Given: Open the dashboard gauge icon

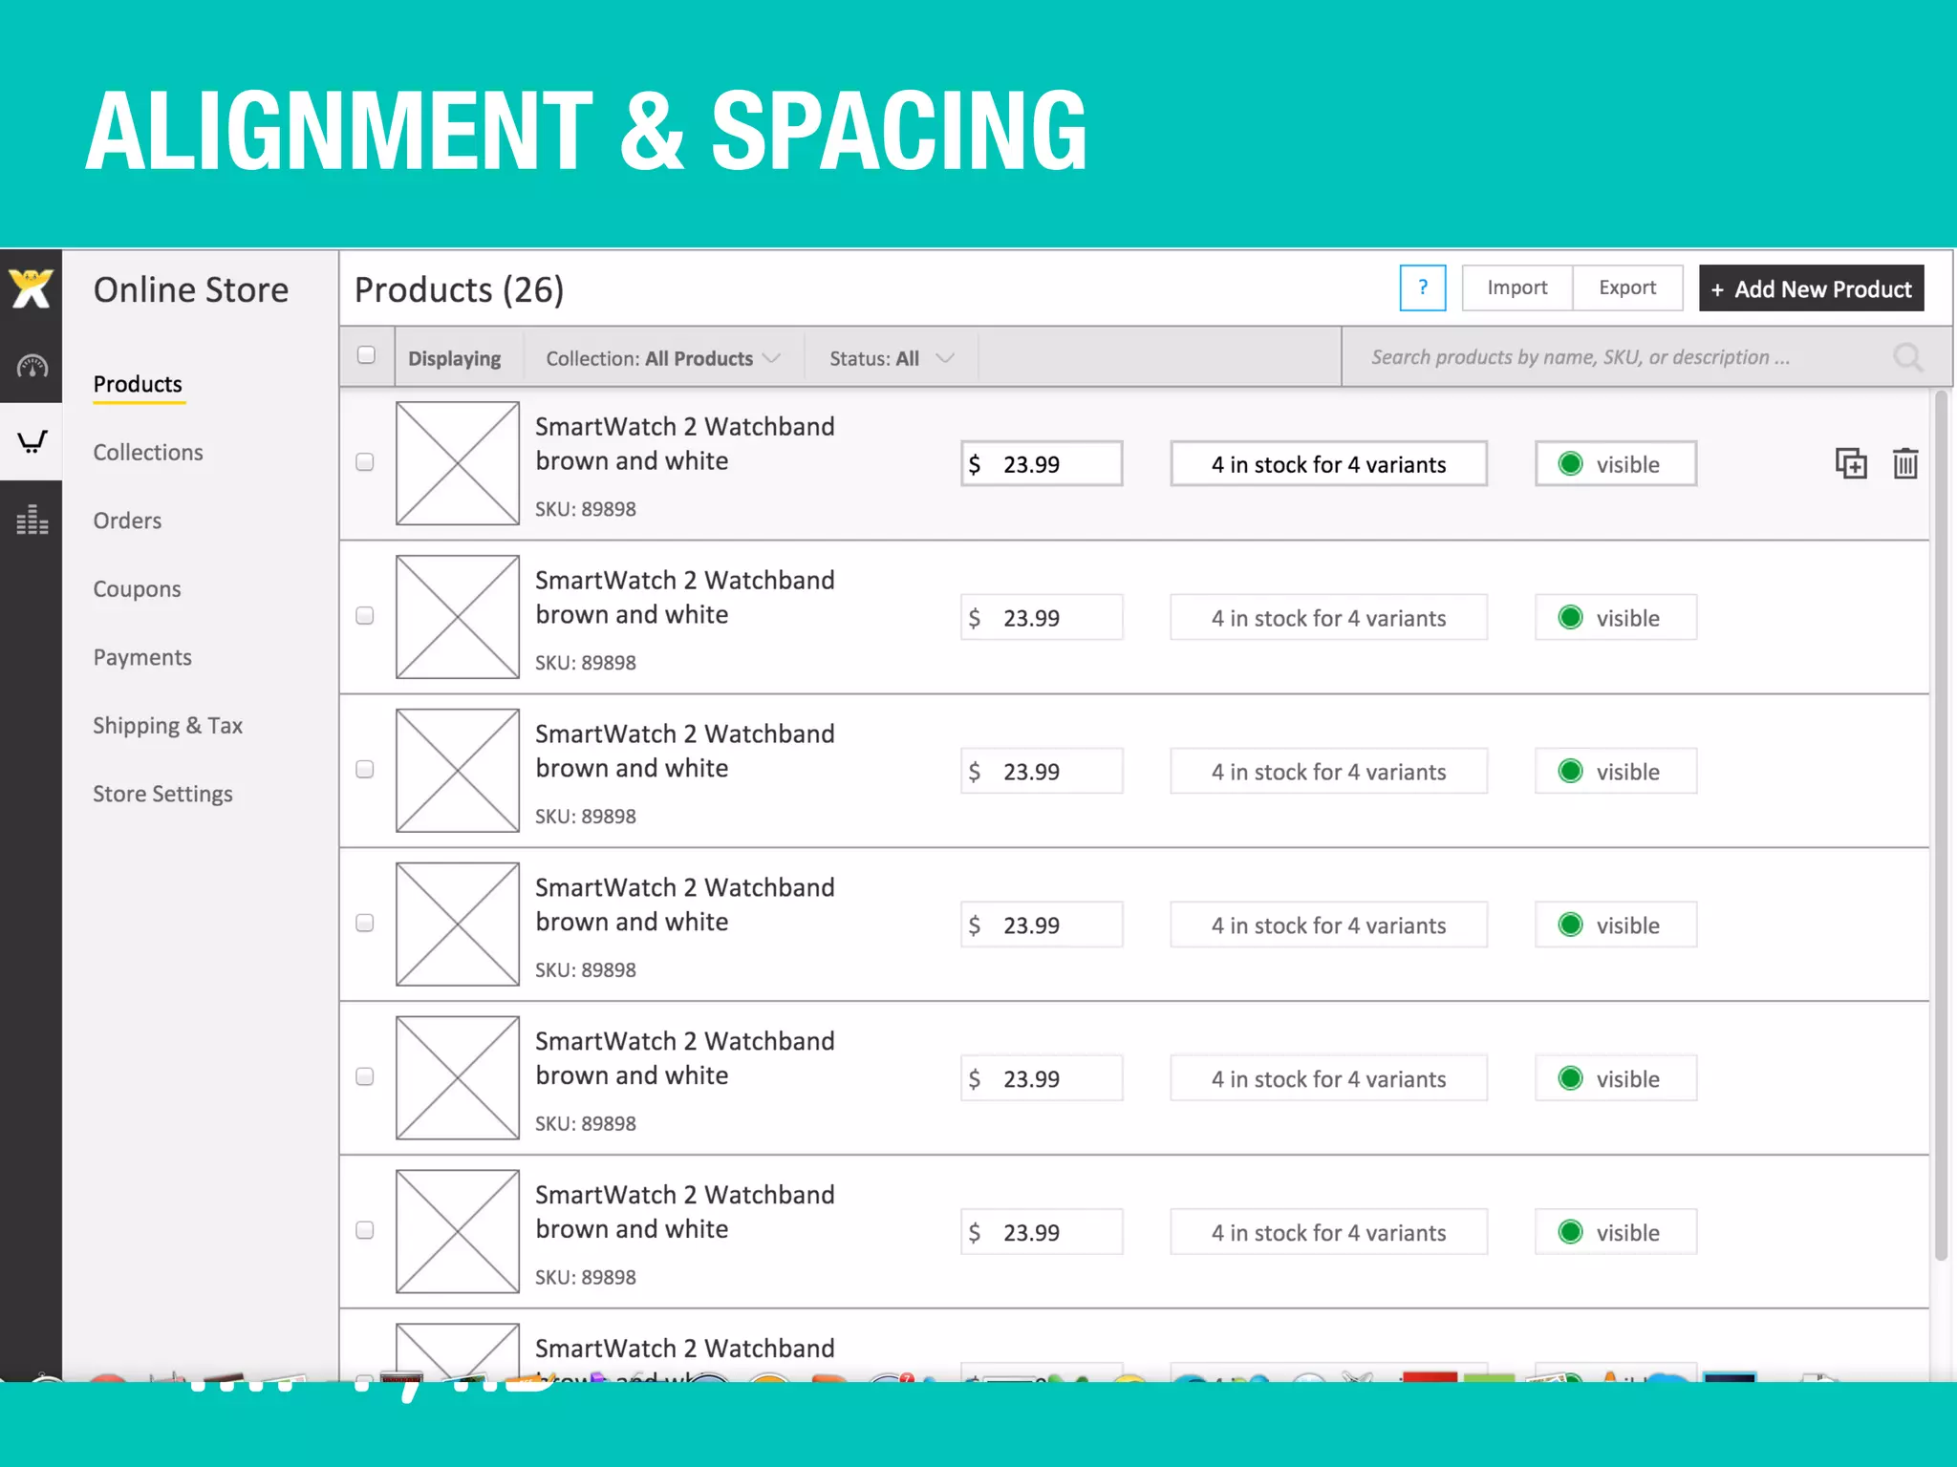Looking at the screenshot, I should [32, 366].
